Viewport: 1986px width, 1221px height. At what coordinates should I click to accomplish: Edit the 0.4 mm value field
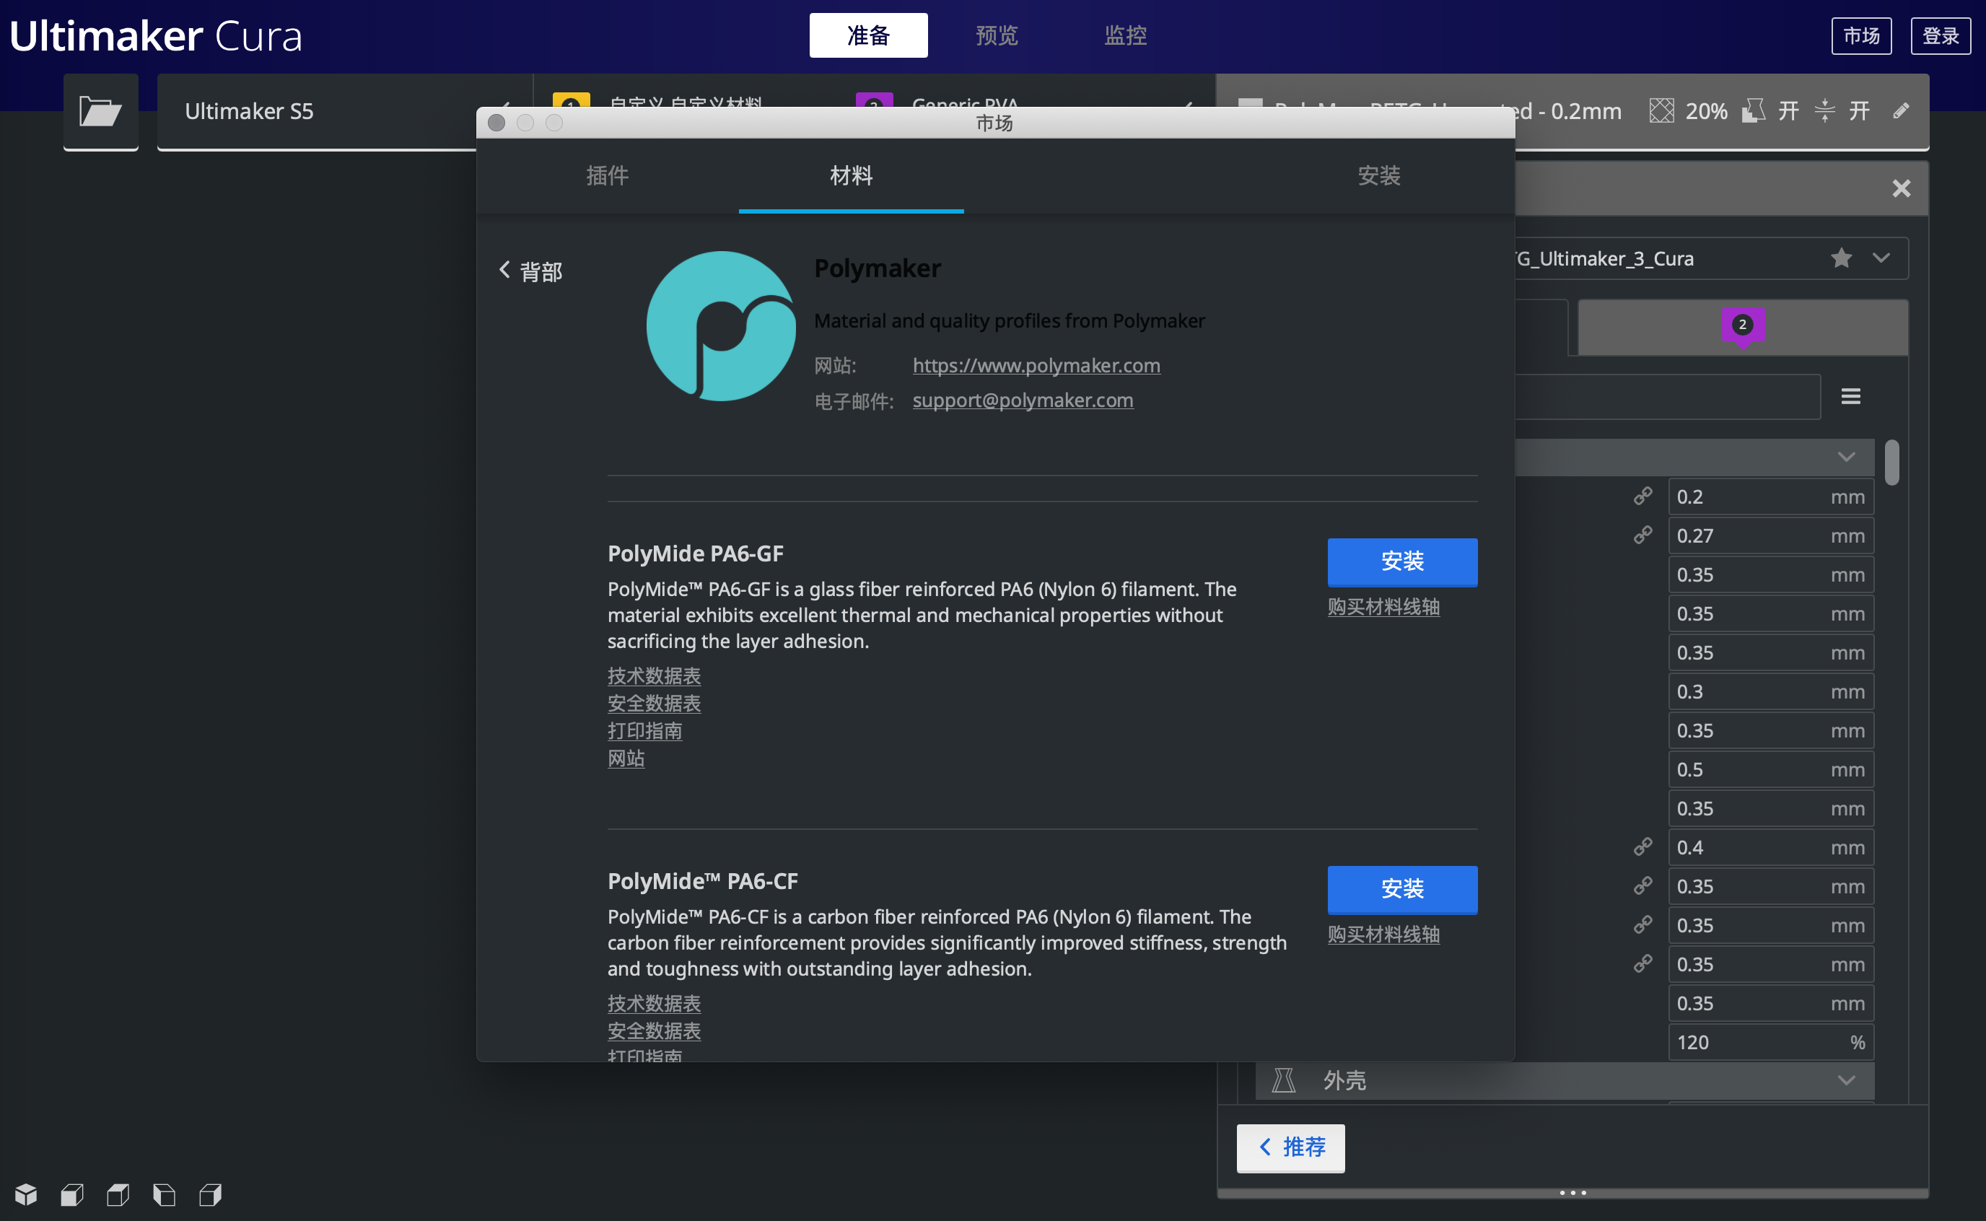point(1770,846)
